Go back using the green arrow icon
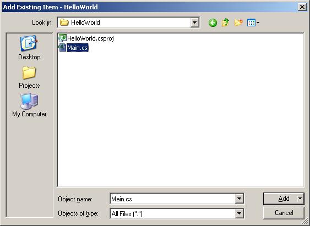Viewport: 310px width, 226px height. (213, 23)
